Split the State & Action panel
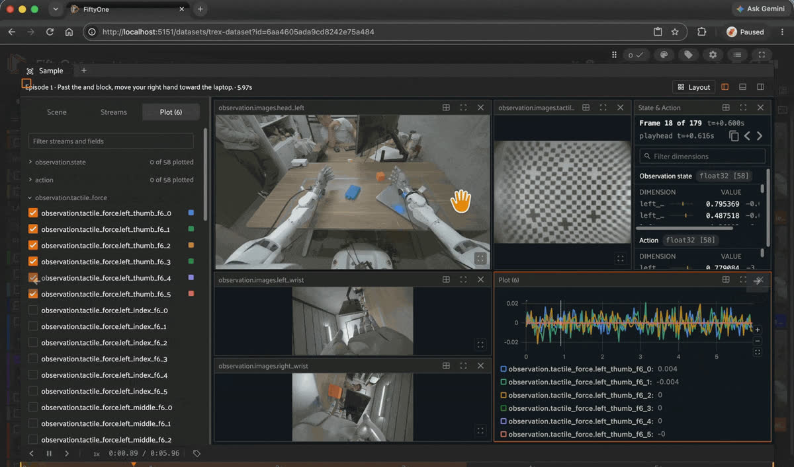 point(726,107)
